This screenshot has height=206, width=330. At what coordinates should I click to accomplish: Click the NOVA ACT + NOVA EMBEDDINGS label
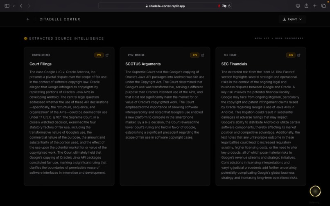(x=279, y=38)
